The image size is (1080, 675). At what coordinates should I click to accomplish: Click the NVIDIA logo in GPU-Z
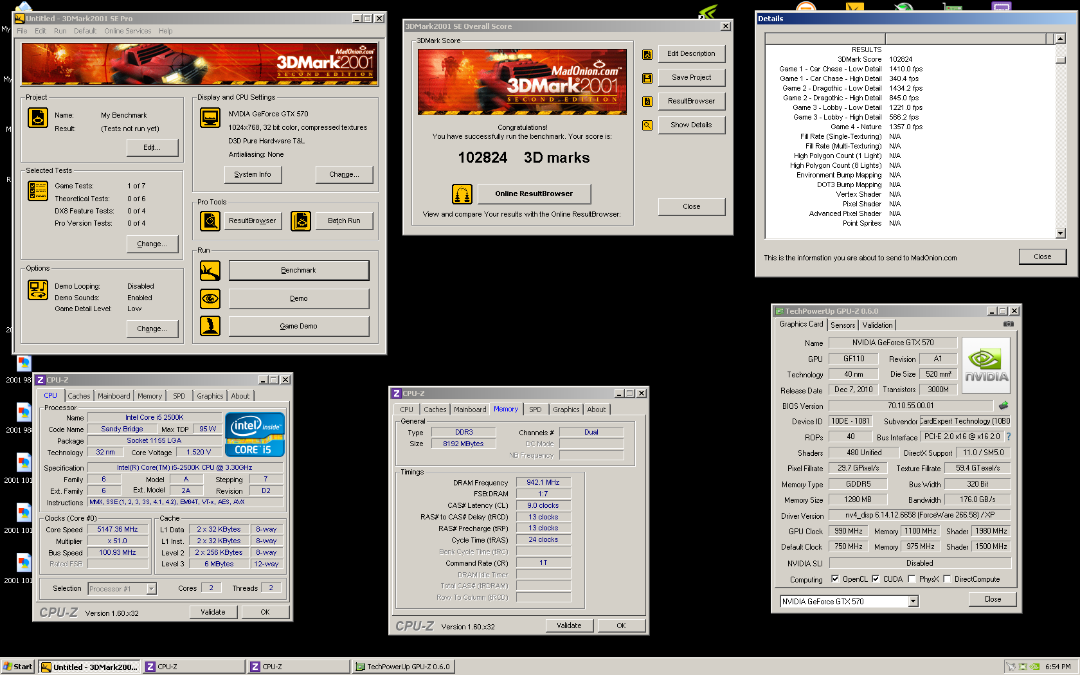point(987,365)
